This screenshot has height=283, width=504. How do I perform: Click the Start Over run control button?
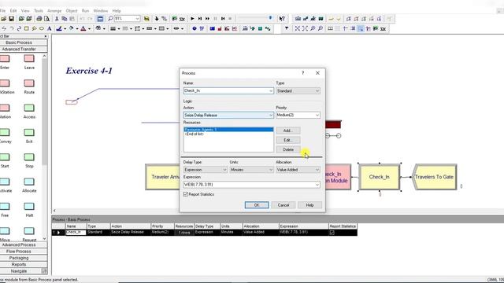[x=223, y=19]
